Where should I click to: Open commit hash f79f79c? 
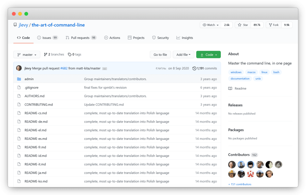(x=161, y=68)
